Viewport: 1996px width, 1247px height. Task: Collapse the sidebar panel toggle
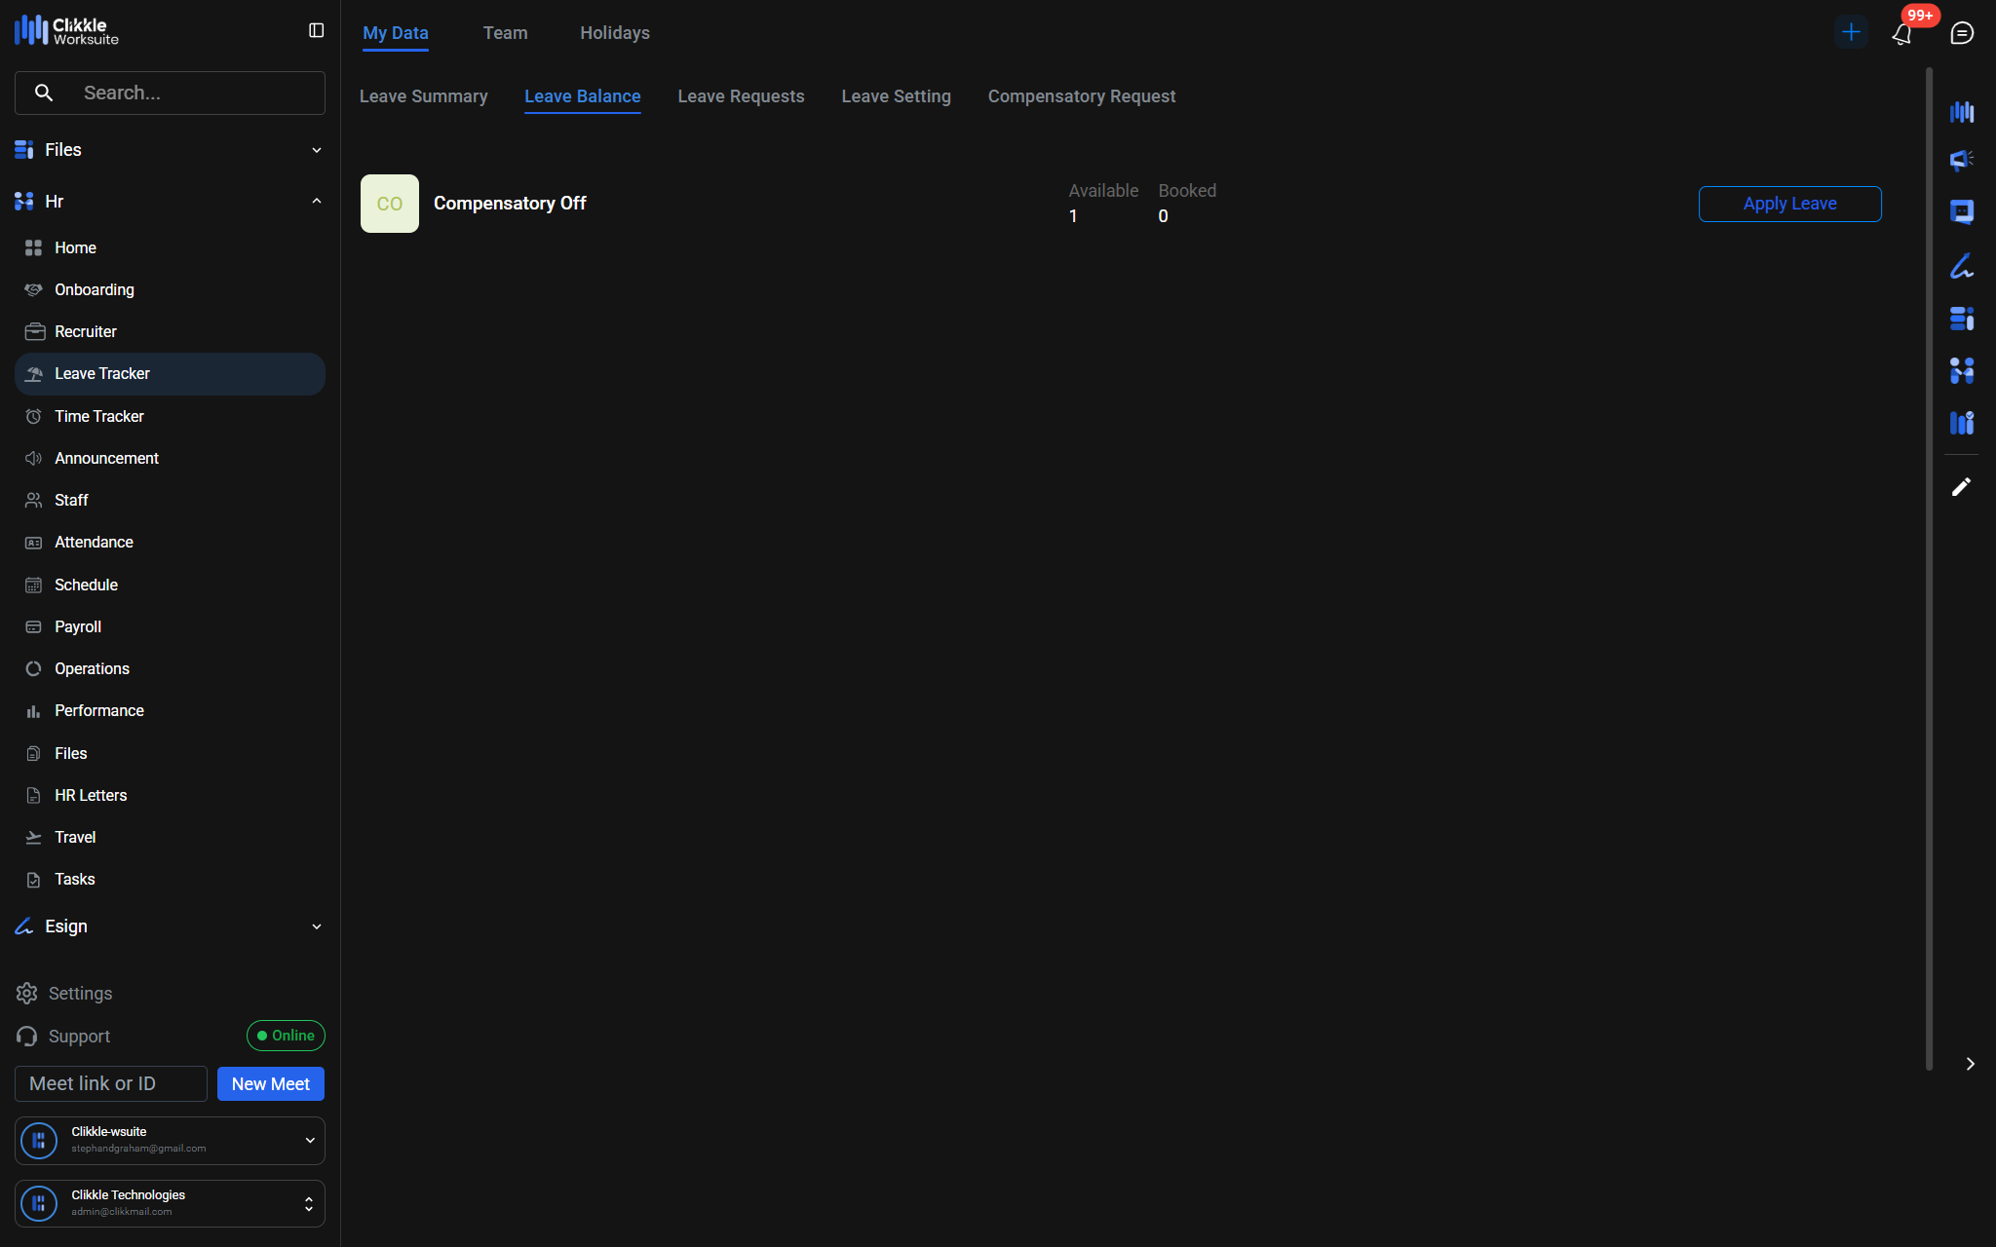(316, 31)
